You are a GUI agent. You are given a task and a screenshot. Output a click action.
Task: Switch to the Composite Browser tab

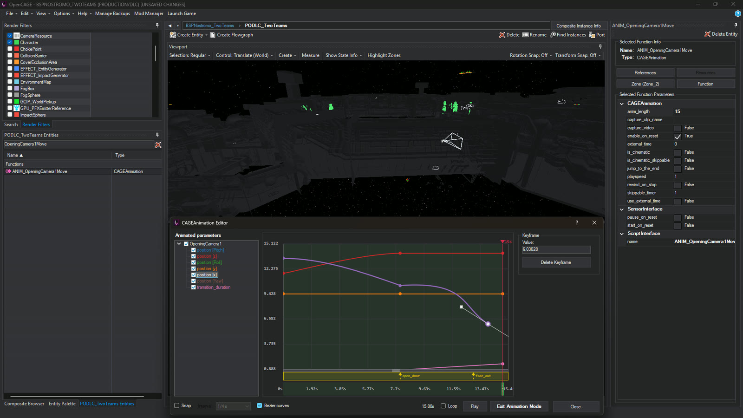pos(24,404)
